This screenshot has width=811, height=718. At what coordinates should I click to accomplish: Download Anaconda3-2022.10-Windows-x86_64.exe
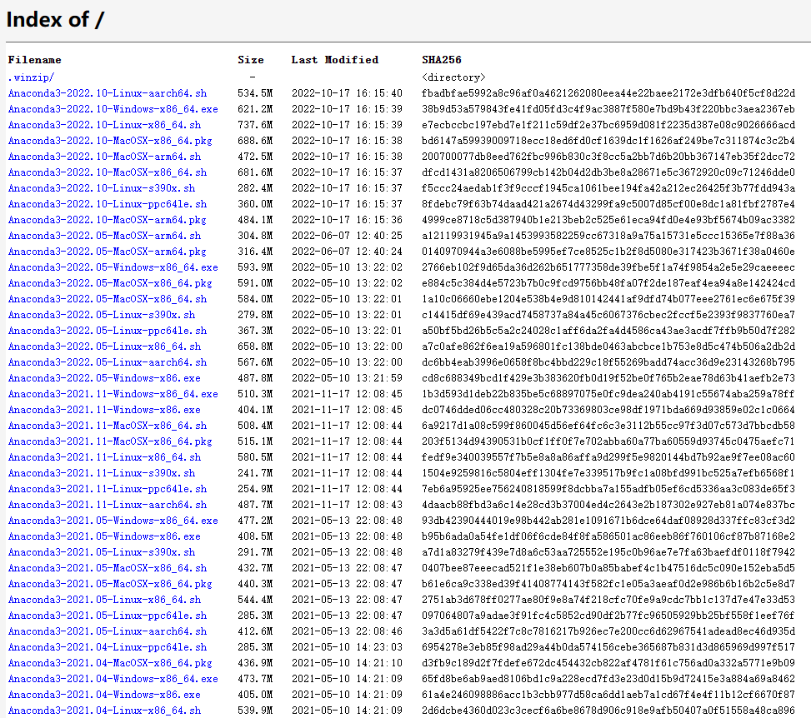(x=113, y=109)
